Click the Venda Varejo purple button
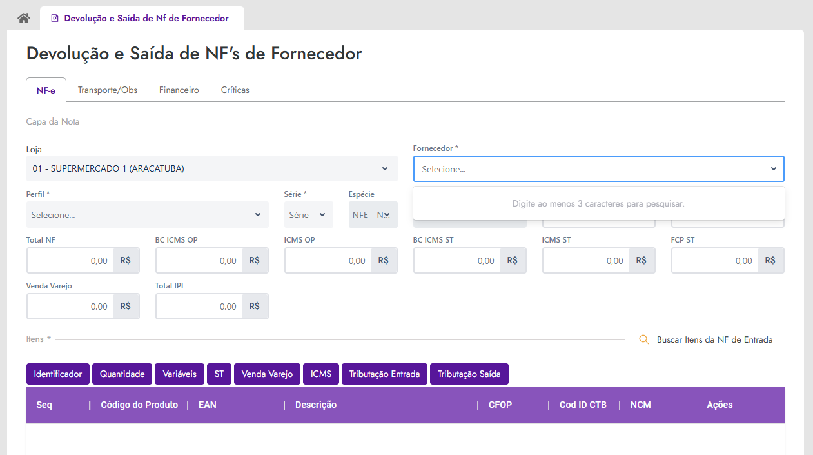 click(x=267, y=374)
